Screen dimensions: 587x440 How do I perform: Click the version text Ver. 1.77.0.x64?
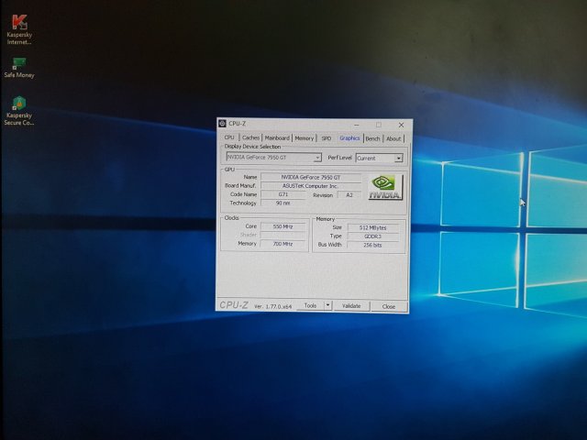coord(273,306)
